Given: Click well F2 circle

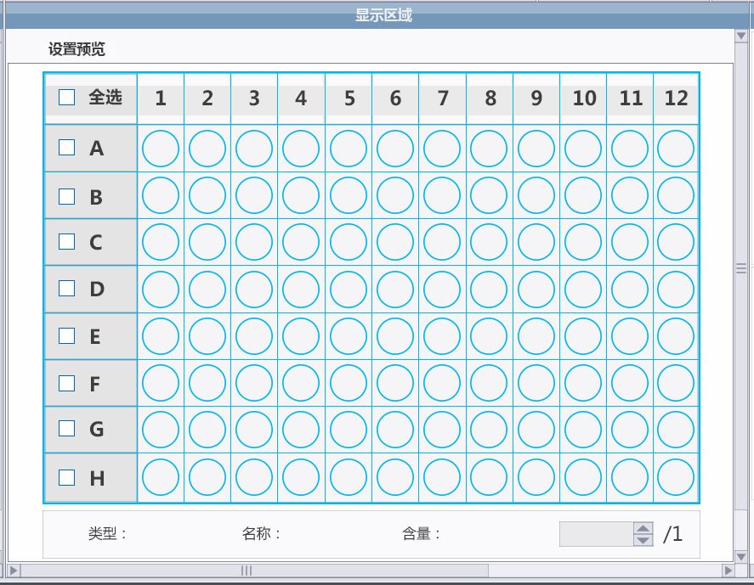Looking at the screenshot, I should pyautogui.click(x=207, y=383).
